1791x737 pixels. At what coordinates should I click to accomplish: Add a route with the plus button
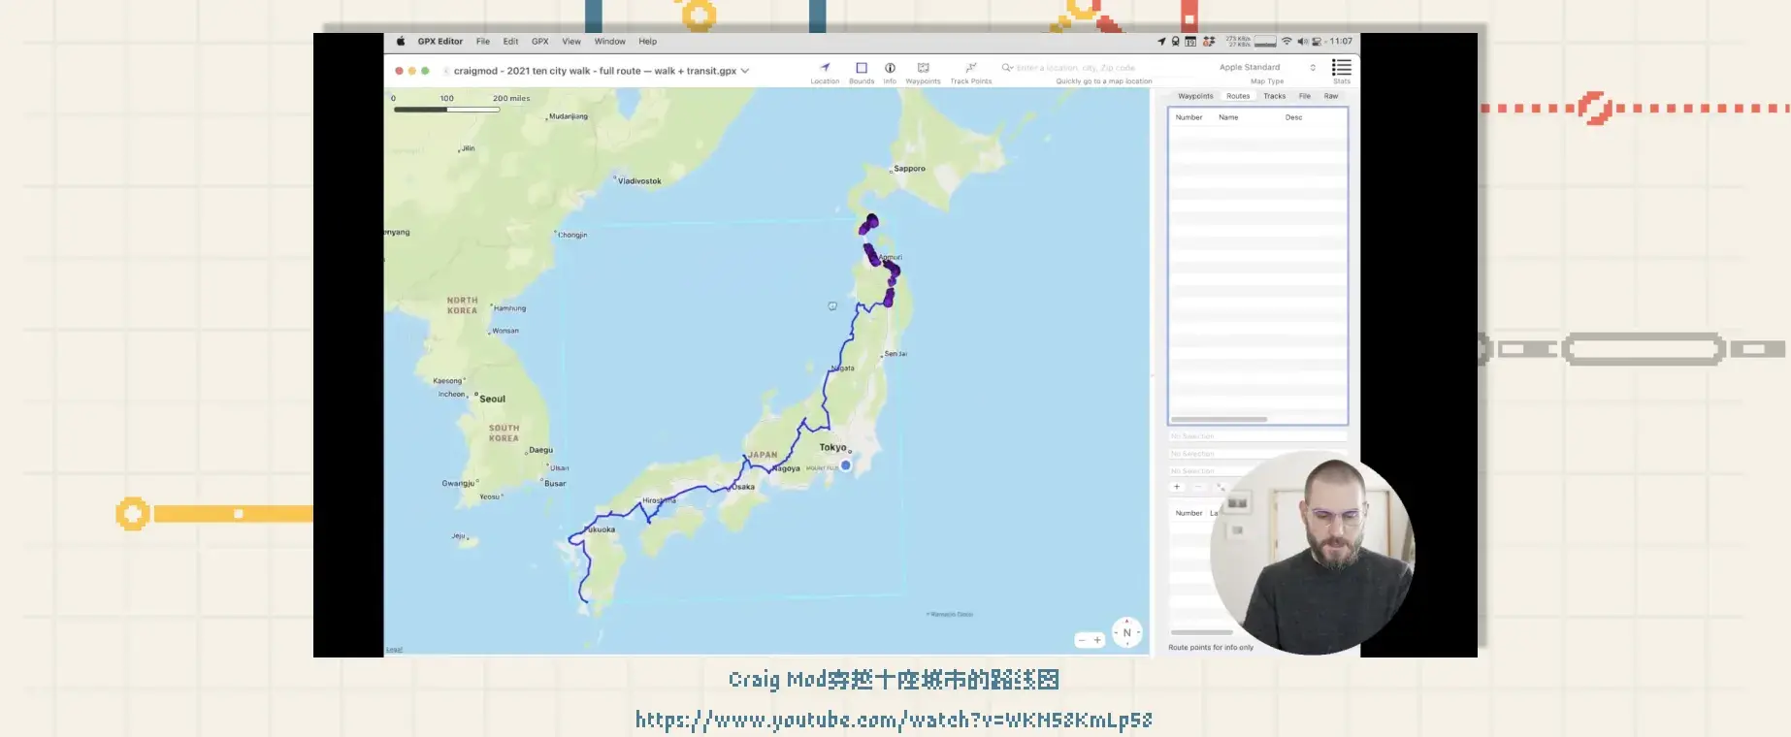click(x=1177, y=487)
